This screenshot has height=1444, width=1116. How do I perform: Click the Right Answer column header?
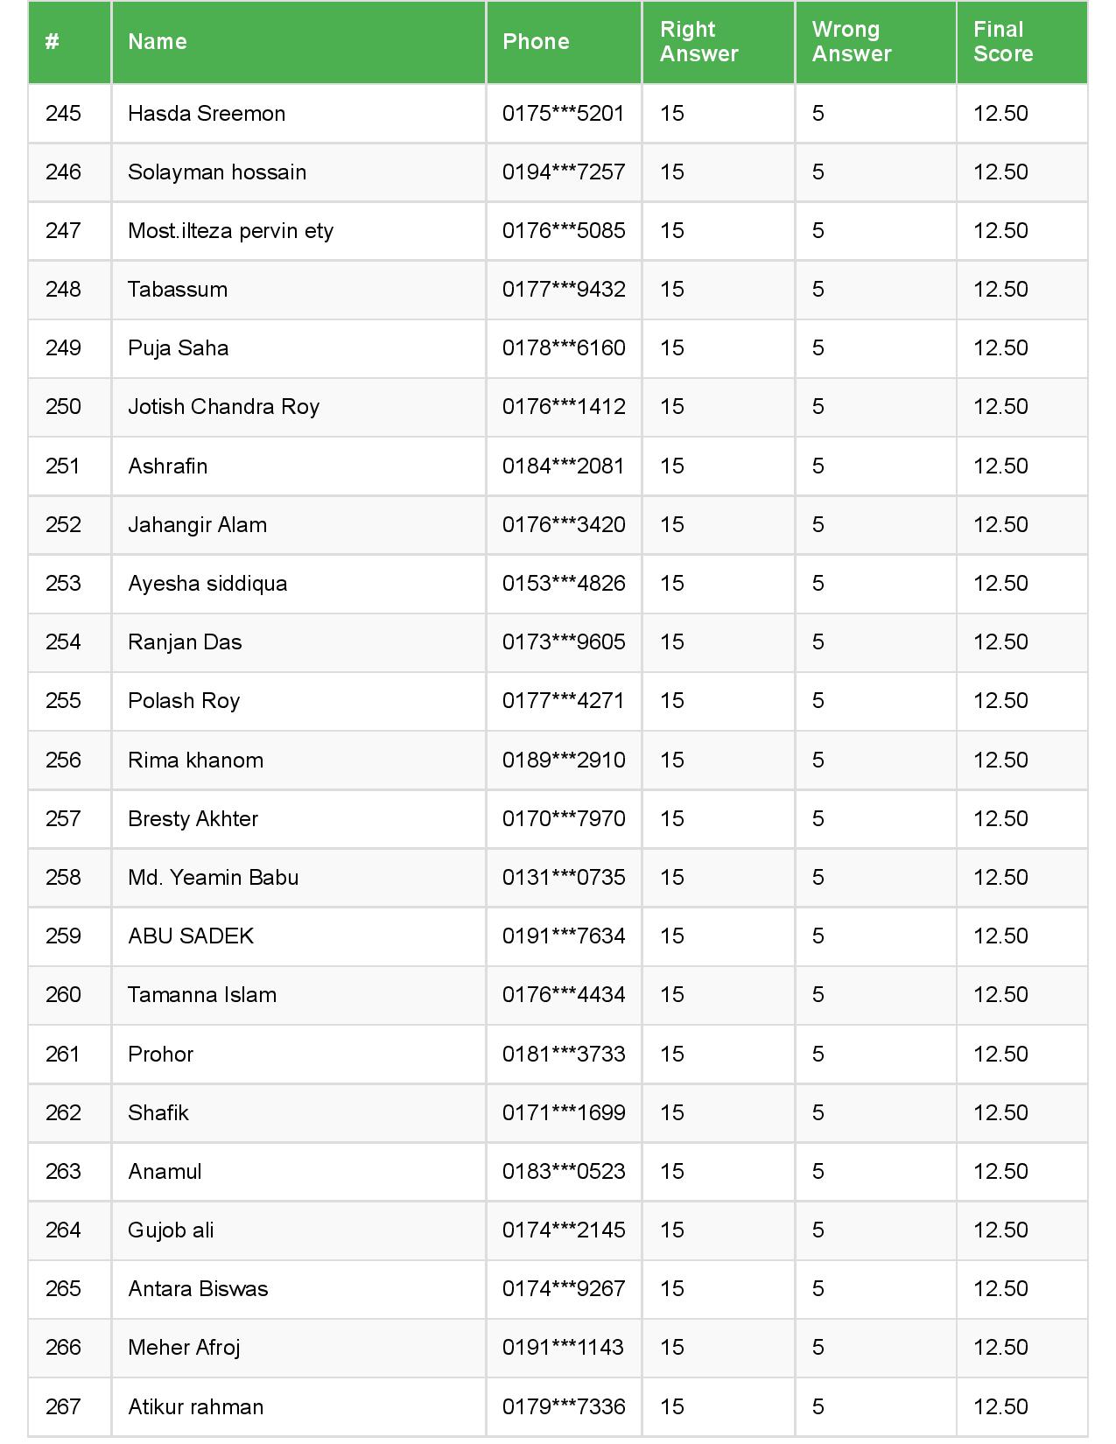pyautogui.click(x=698, y=42)
